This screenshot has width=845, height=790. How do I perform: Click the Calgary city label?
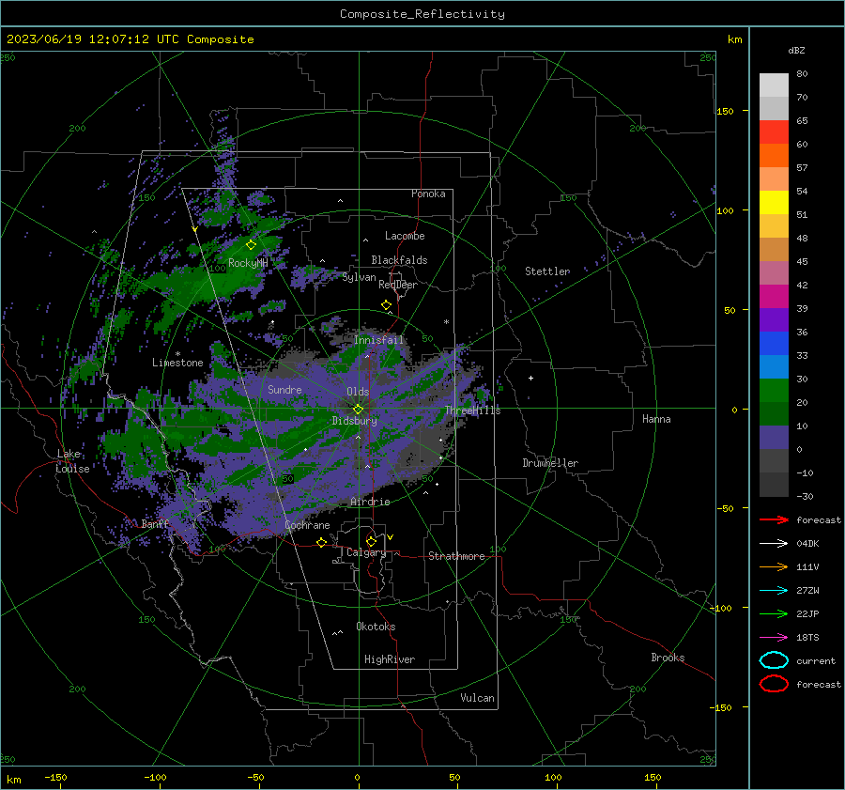click(366, 552)
